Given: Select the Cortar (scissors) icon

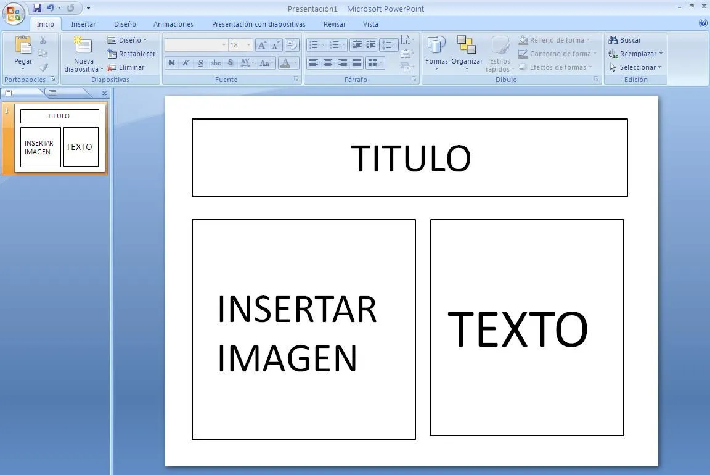Looking at the screenshot, I should click(x=43, y=39).
